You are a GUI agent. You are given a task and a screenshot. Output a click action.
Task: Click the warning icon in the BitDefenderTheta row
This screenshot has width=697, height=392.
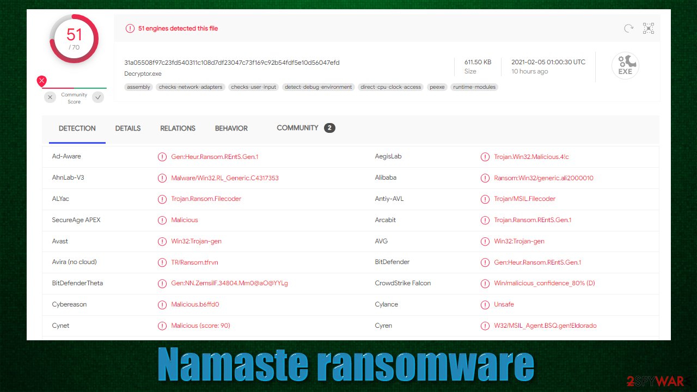[162, 284]
